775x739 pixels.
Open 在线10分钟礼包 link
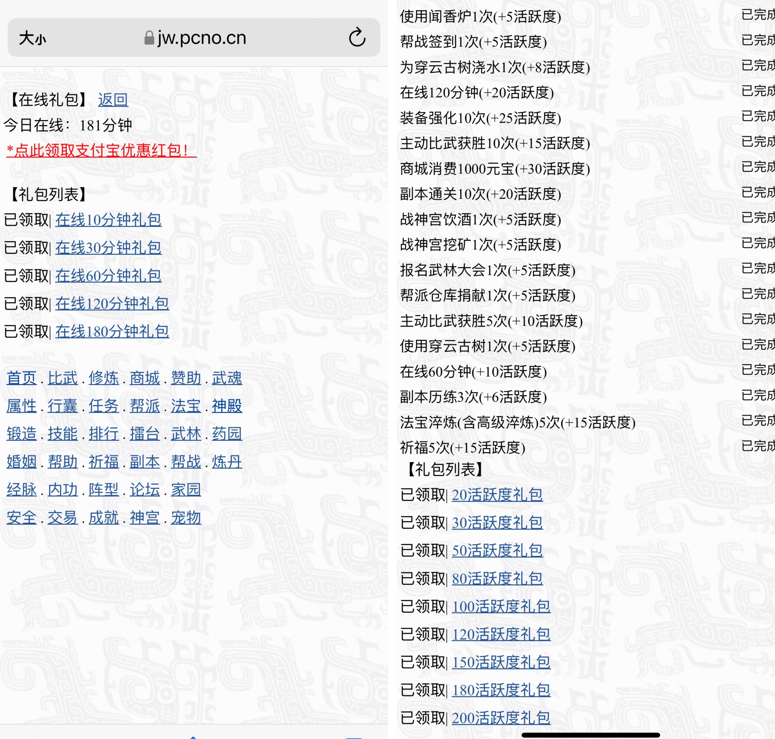coord(108,219)
